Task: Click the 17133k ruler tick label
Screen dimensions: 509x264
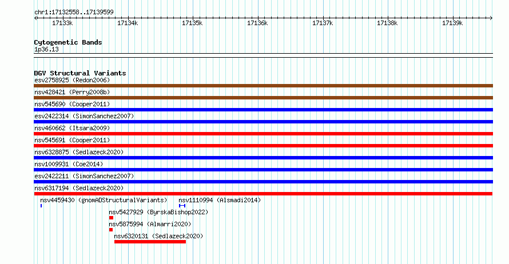Action: (62, 23)
